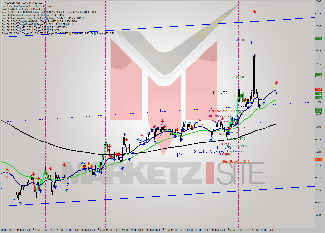Click the 261.8 Fibonacci level label

point(240,77)
